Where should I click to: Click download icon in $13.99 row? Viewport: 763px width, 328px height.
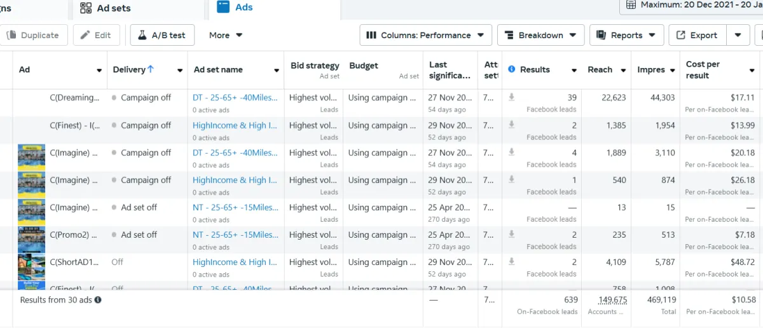point(511,125)
